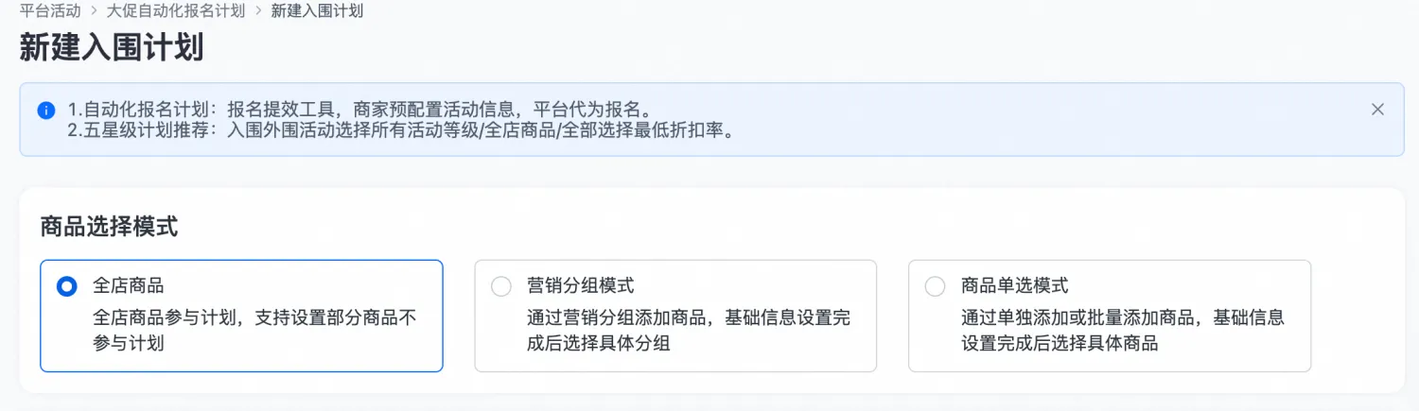Click the 商品选择模式 section heading

point(109,227)
